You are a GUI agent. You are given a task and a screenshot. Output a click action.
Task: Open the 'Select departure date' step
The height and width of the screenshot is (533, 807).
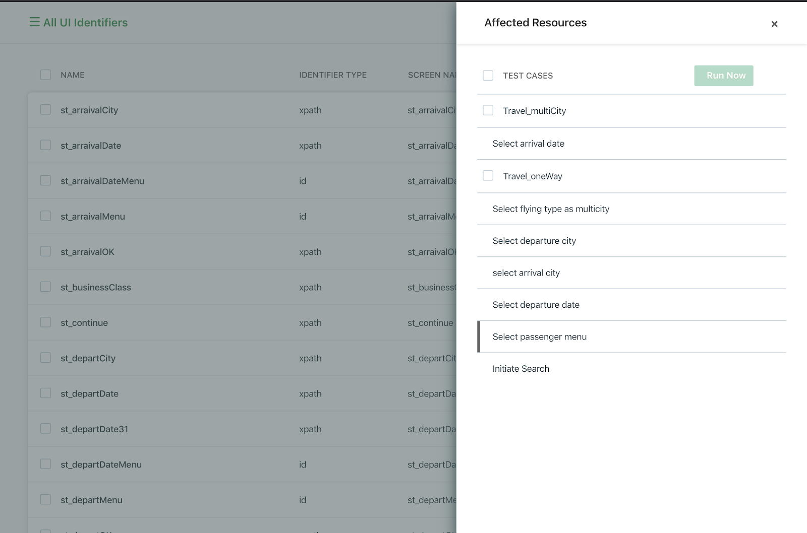point(536,305)
